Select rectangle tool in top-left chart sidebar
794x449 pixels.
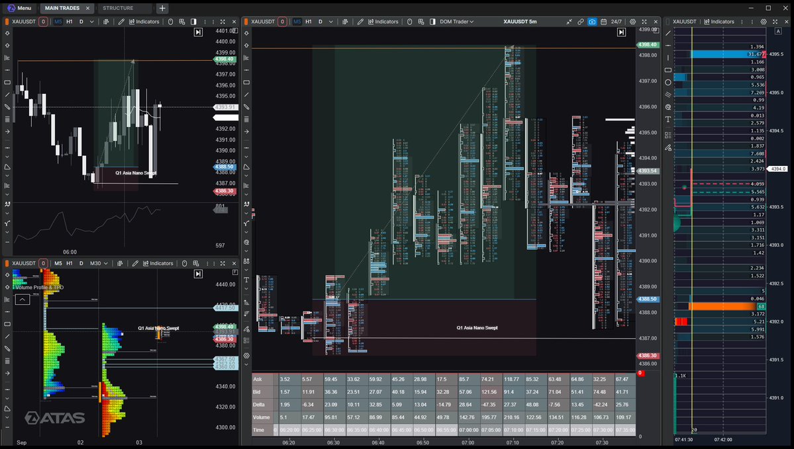pos(7,83)
